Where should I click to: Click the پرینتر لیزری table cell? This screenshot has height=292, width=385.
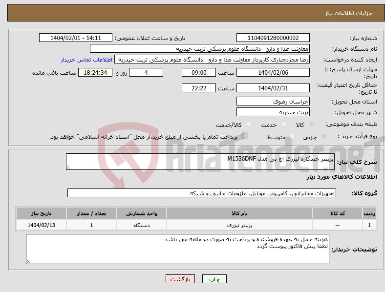(239, 225)
